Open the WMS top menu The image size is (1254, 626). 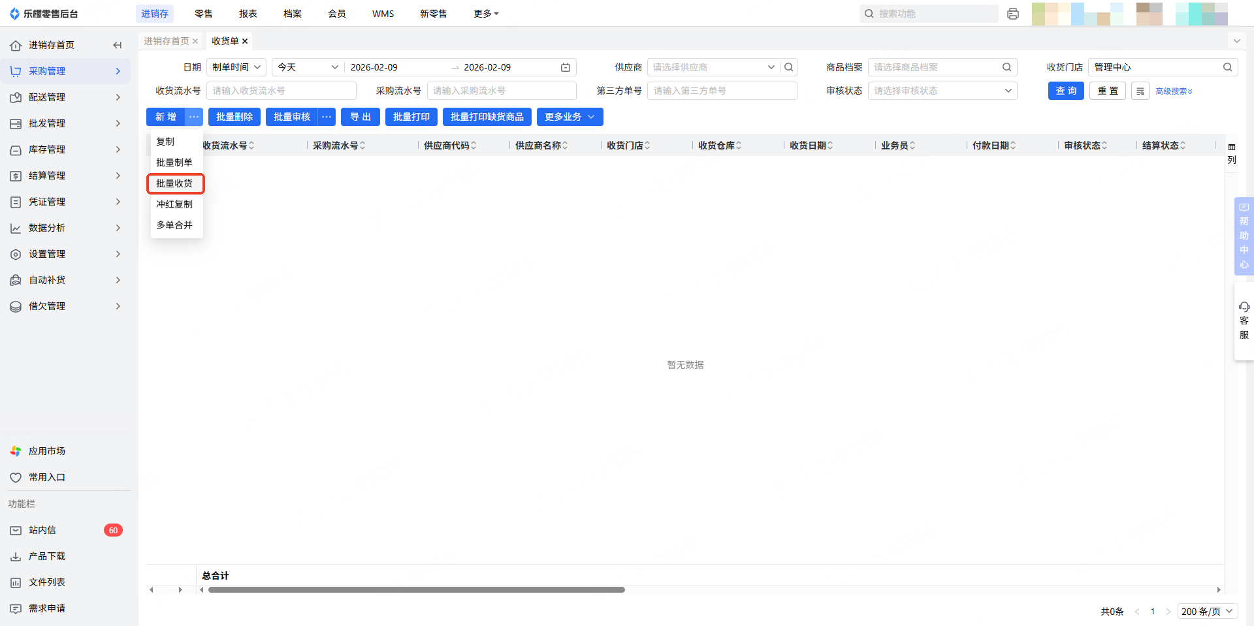(x=383, y=14)
